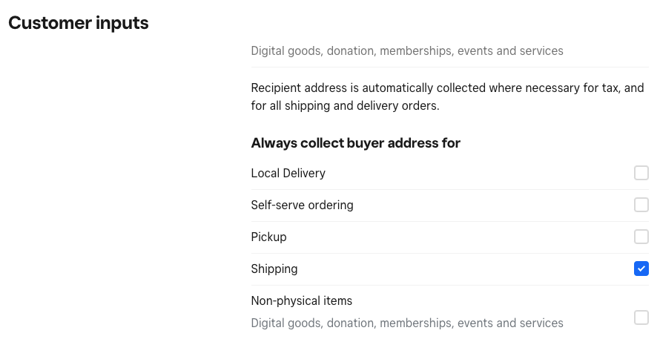This screenshot has width=660, height=339.
Task: Click the Self-serve ordering label
Action: tap(302, 205)
